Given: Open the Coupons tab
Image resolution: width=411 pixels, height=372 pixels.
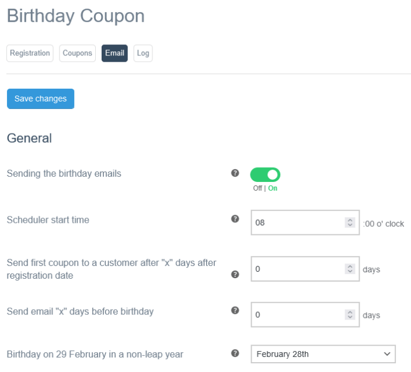Looking at the screenshot, I should (x=78, y=53).
